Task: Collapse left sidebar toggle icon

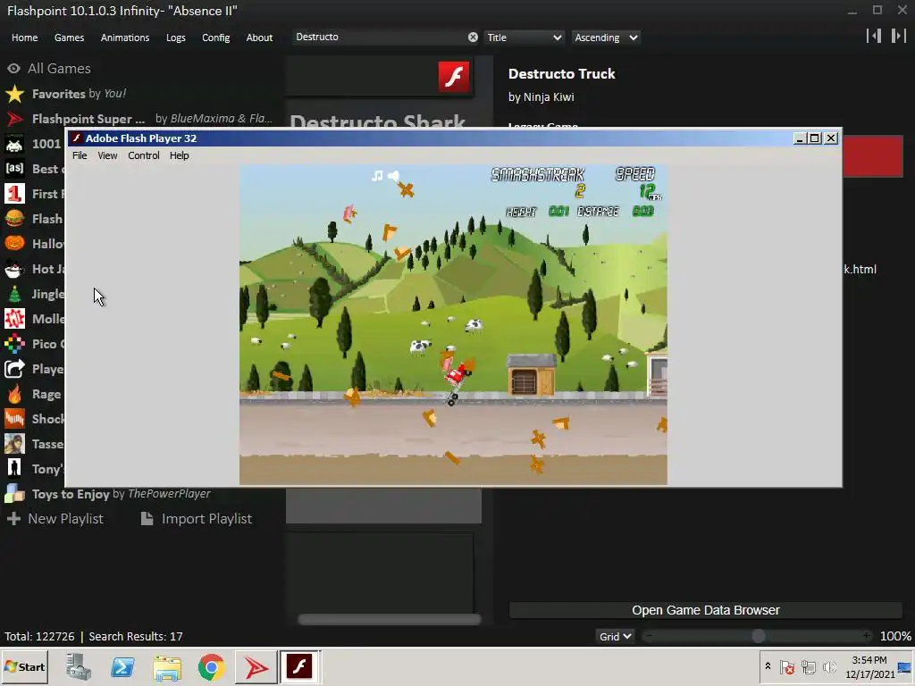Action: 874,36
